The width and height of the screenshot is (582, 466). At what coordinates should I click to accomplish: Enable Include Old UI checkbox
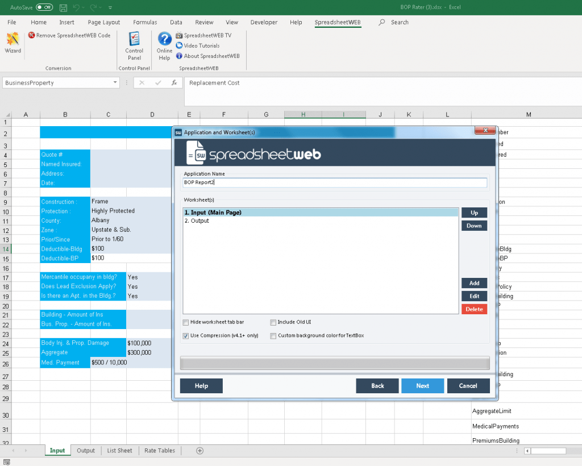(x=273, y=322)
